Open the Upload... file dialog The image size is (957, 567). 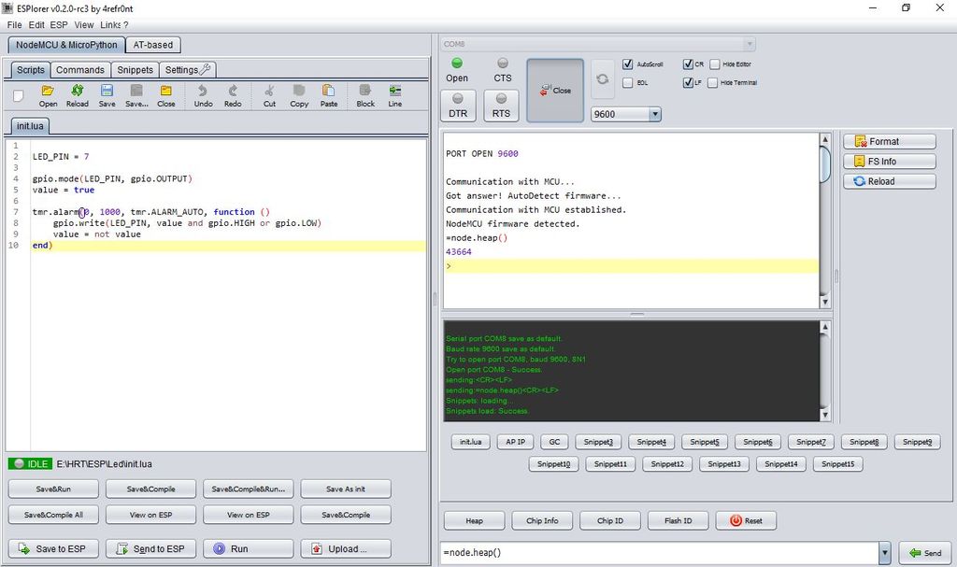(x=346, y=548)
